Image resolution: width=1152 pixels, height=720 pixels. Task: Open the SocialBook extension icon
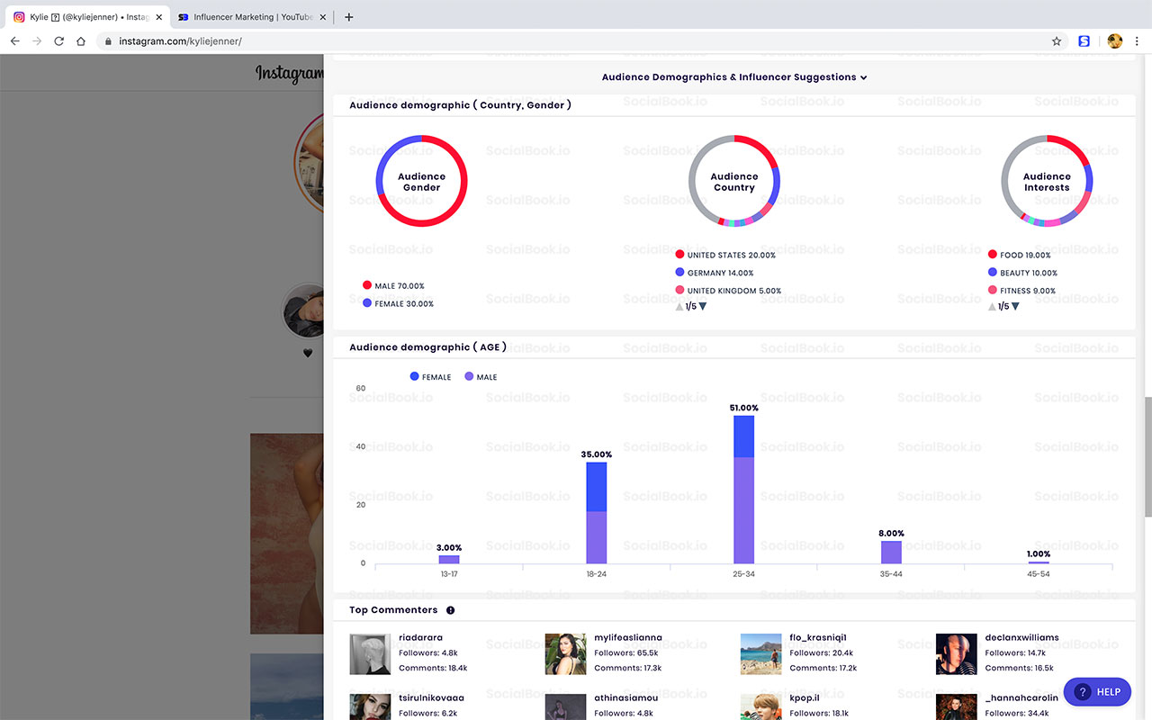tap(1084, 41)
